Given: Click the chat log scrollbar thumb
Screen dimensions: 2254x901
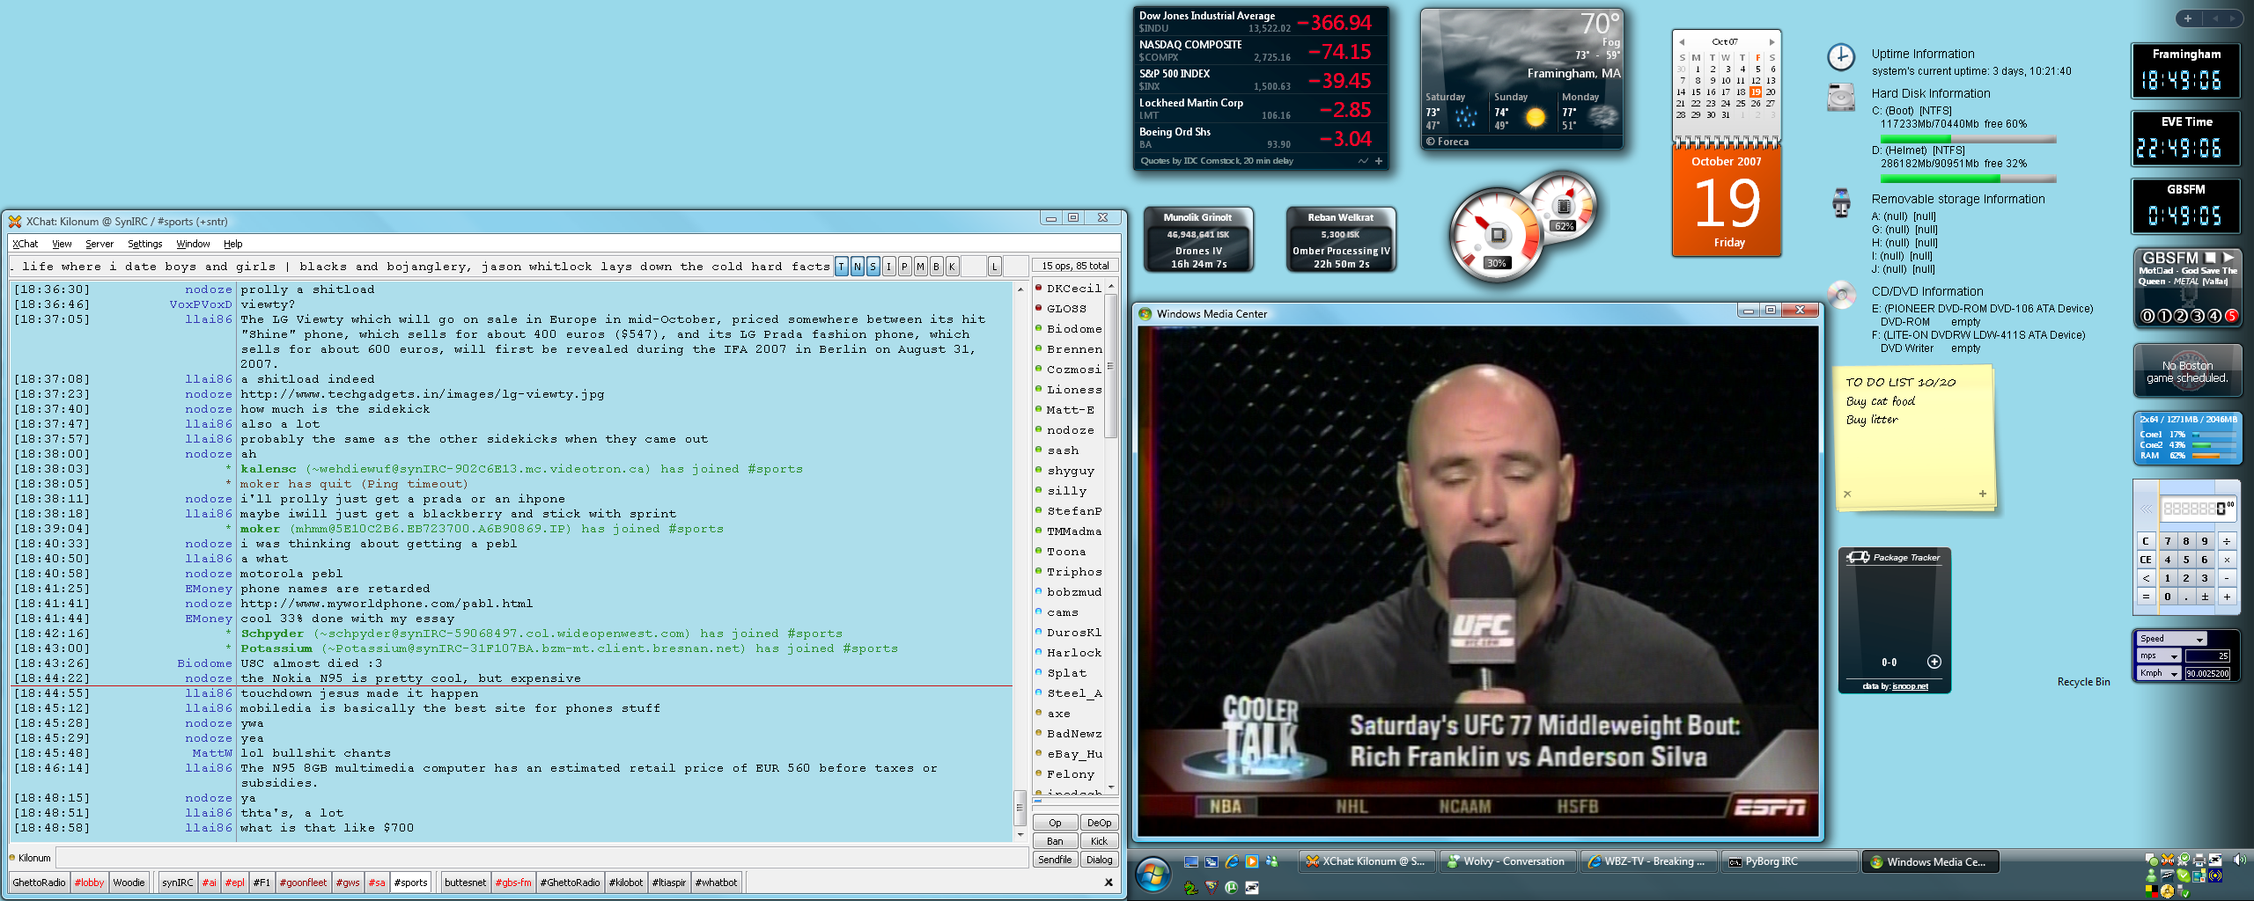Looking at the screenshot, I should click(1020, 807).
